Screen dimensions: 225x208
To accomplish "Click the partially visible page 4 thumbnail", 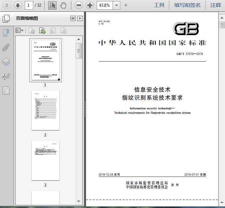I will pyautogui.click(x=45, y=198).
